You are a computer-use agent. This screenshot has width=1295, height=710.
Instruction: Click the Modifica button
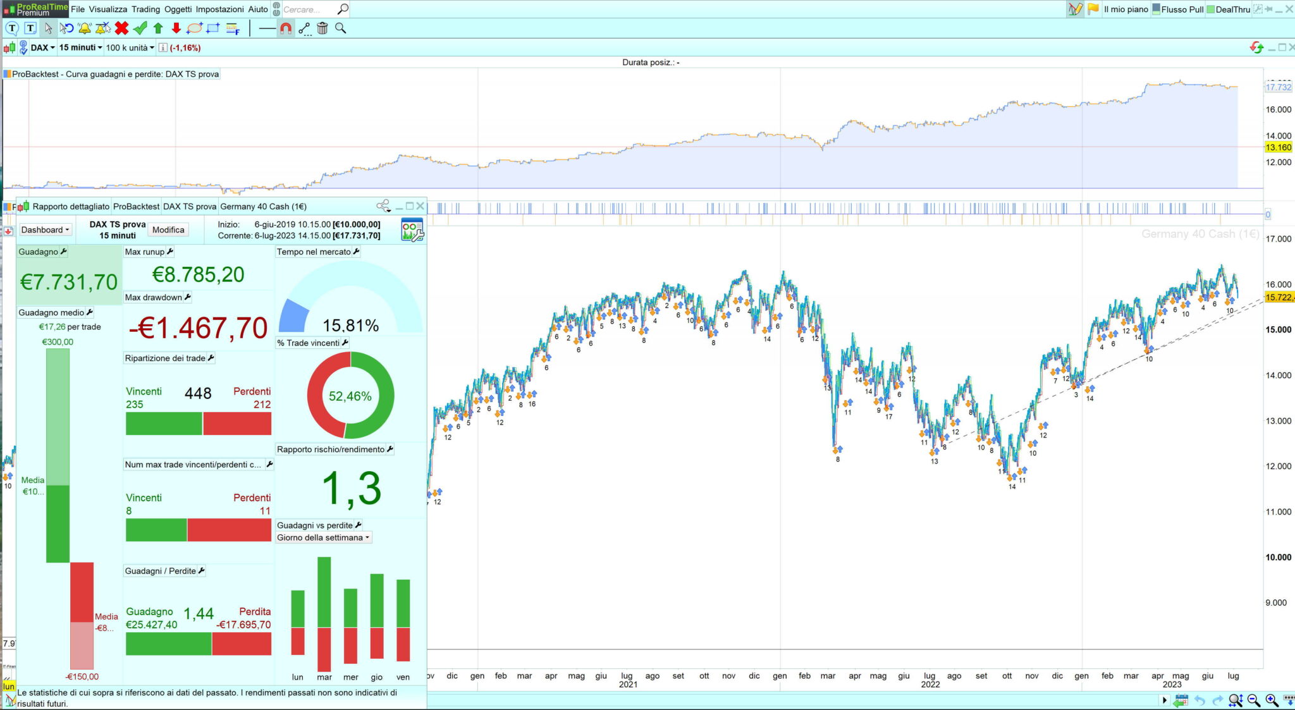point(168,230)
